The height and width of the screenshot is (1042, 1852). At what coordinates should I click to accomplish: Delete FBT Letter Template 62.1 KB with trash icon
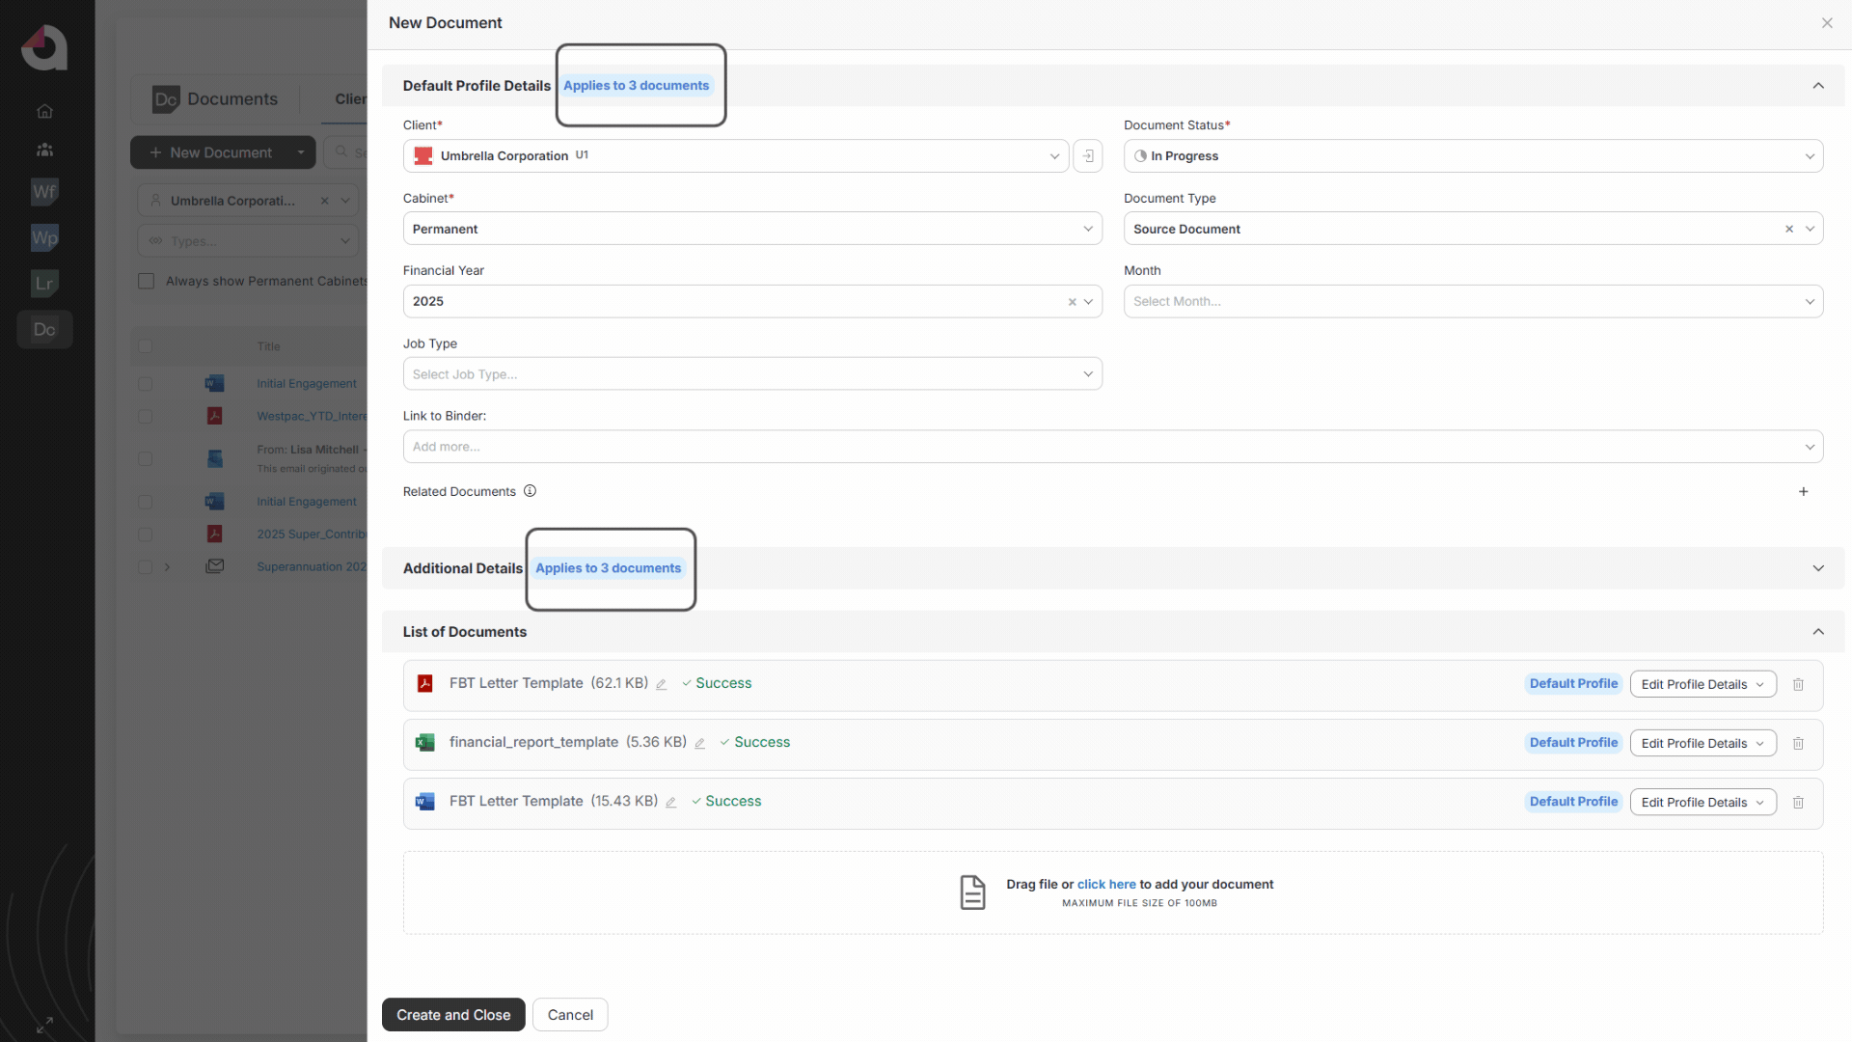(x=1798, y=684)
